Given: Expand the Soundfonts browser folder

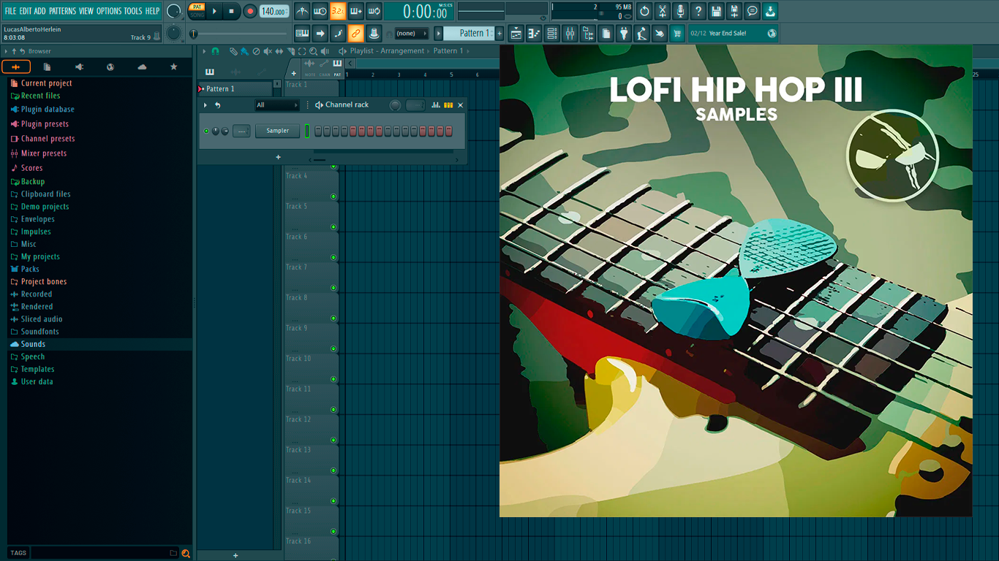Looking at the screenshot, I should pos(39,332).
